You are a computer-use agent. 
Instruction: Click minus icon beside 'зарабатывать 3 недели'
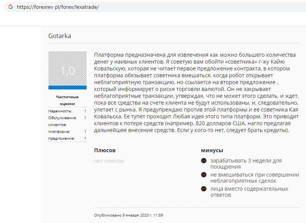point(204,161)
